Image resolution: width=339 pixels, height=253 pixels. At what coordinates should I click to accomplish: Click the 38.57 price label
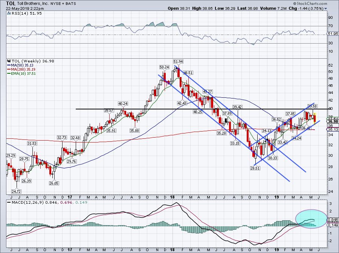(x=109, y=110)
